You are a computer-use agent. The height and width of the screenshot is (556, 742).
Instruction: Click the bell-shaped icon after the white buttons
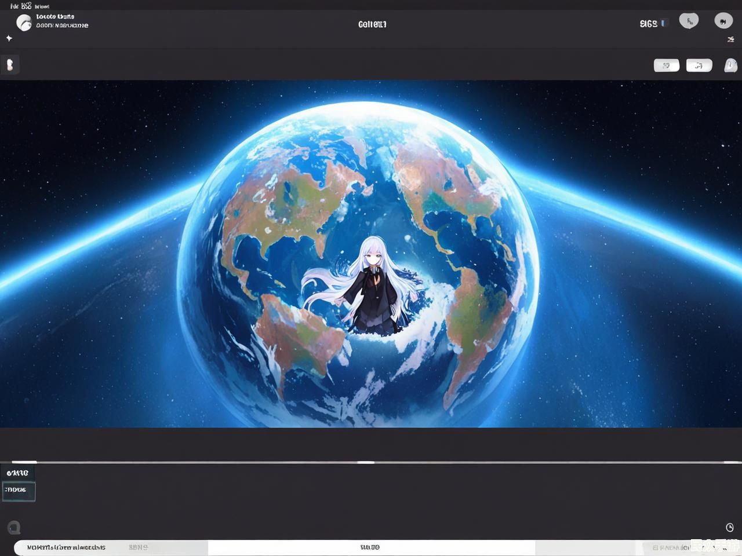[x=730, y=65]
